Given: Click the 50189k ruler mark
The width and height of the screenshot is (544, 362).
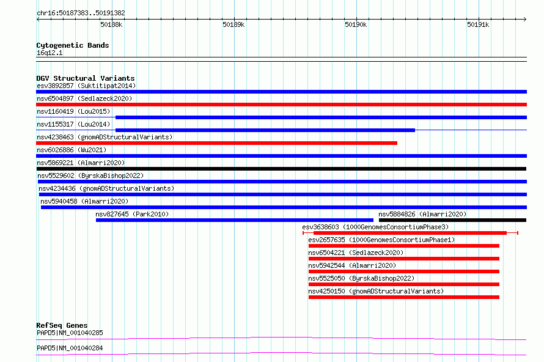Looking at the screenshot, I should pyautogui.click(x=233, y=24).
